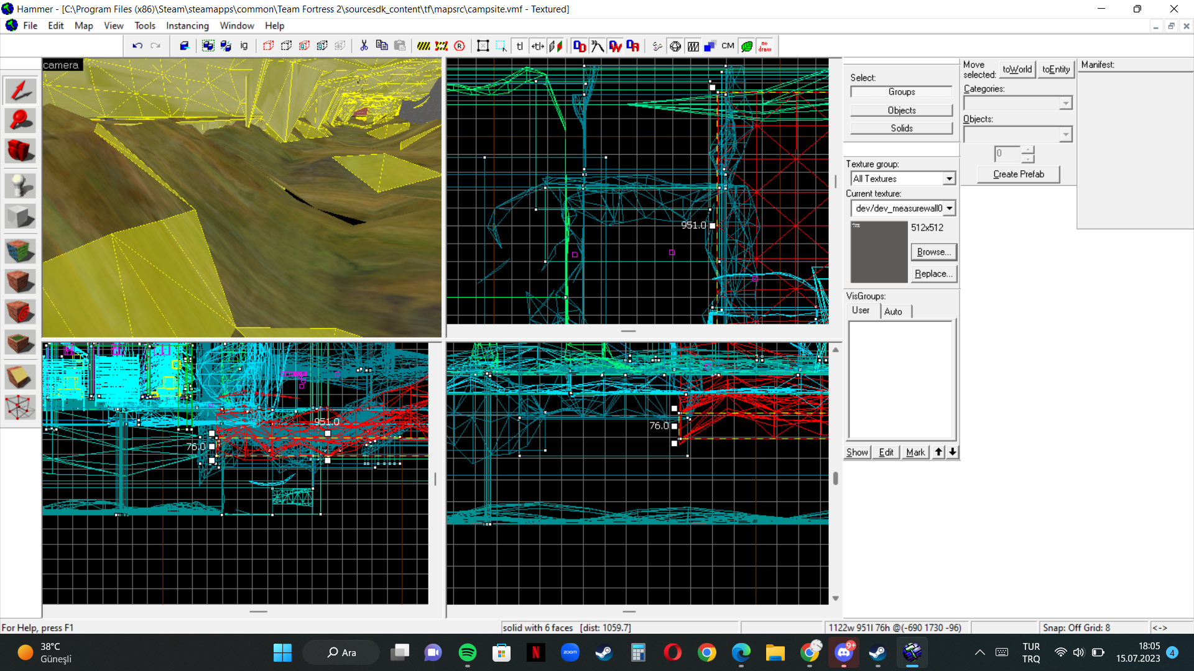Viewport: 1194px width, 671px height.
Task: Switch to the Auto visgroups tab
Action: coord(894,311)
